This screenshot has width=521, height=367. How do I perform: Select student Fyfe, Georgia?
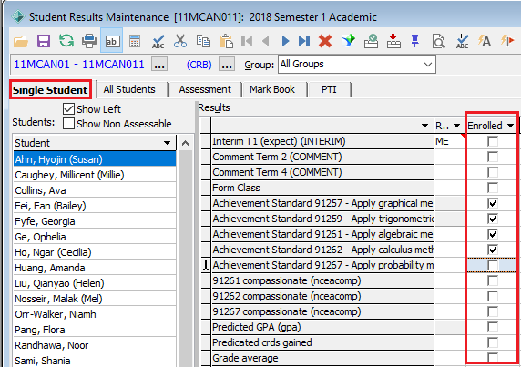coord(95,221)
